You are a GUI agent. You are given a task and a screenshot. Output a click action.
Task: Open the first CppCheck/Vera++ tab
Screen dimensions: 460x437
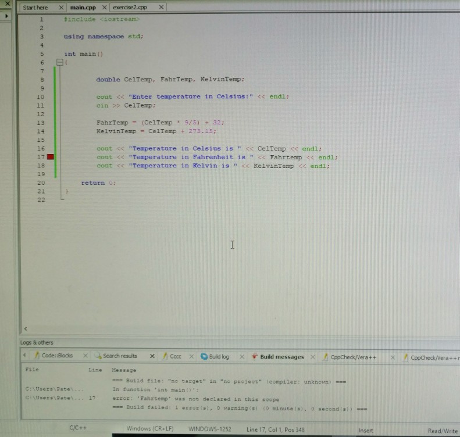click(x=353, y=357)
